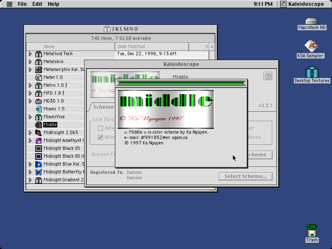Open the Kaleidoscope application menu at top right
Viewport: 332px width, 249px height.
(303, 4)
